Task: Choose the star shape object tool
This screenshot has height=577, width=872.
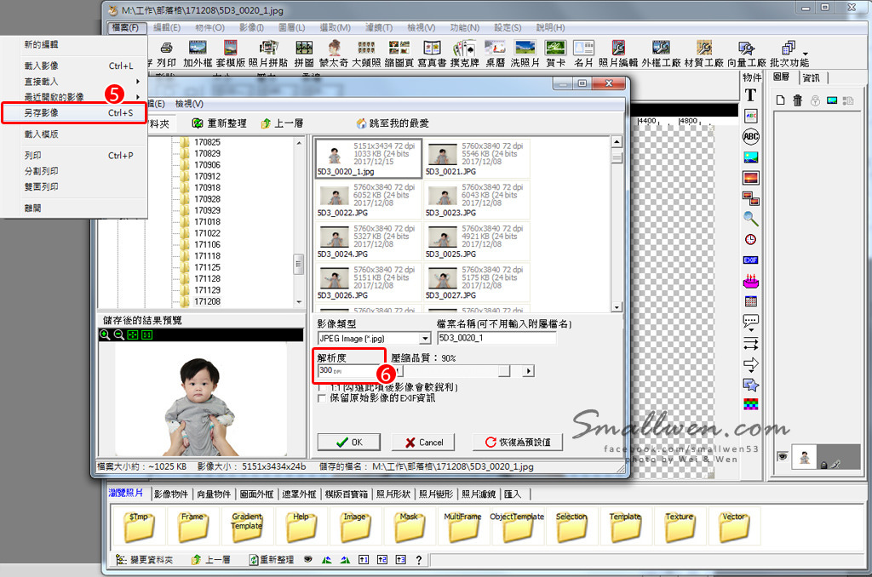Action: (x=751, y=385)
